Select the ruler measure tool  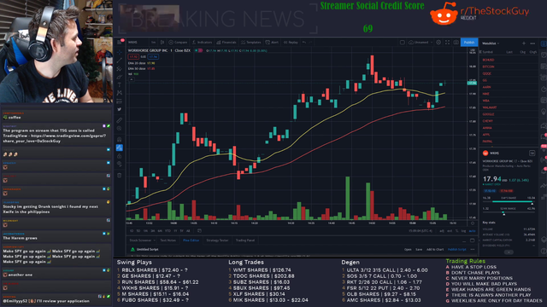click(120, 120)
